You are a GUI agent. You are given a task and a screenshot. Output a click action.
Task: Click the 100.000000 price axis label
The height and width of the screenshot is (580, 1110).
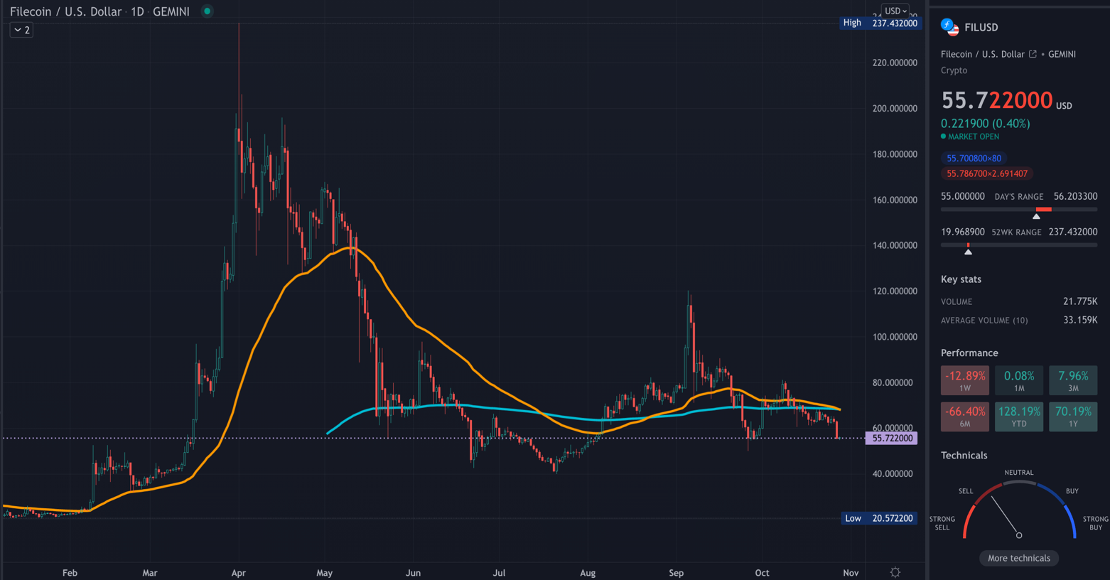(895, 337)
